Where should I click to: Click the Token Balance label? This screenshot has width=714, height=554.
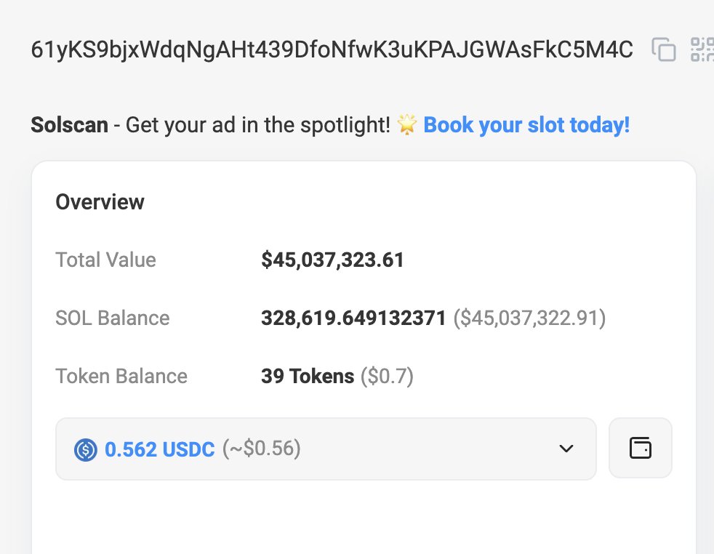pyautogui.click(x=121, y=376)
